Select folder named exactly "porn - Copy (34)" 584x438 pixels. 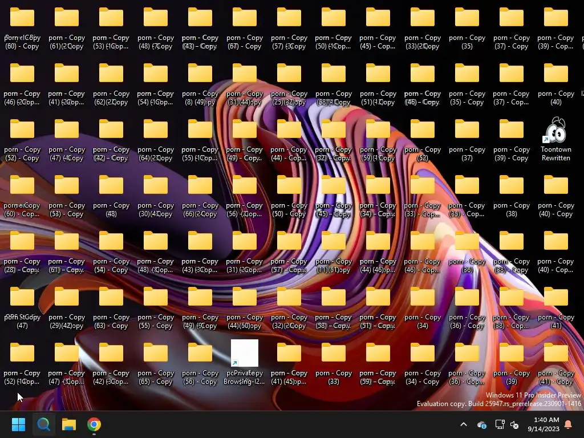[x=423, y=306]
